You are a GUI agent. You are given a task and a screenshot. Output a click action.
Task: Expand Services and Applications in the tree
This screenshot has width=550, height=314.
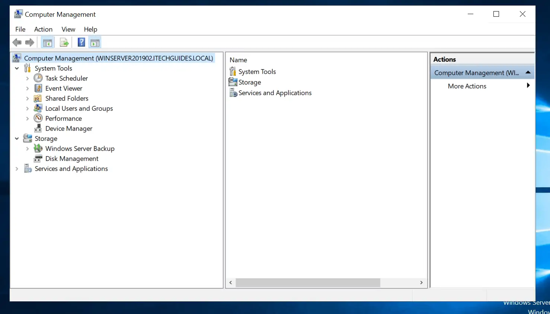17,169
